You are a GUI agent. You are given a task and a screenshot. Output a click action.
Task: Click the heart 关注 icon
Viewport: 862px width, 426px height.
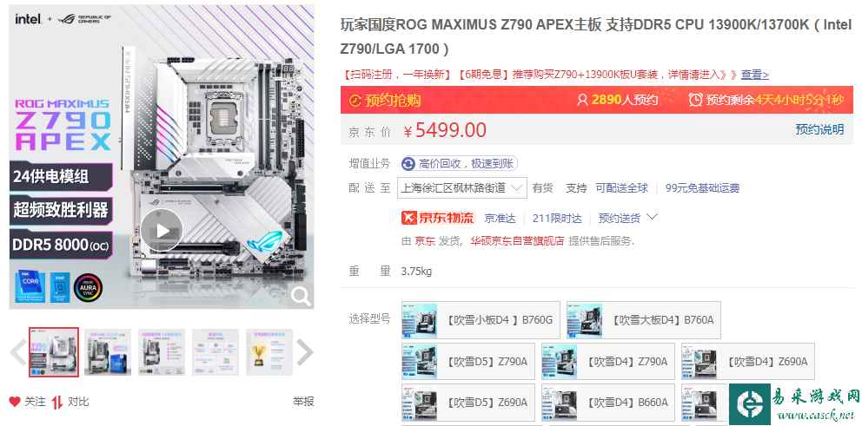[x=15, y=402]
